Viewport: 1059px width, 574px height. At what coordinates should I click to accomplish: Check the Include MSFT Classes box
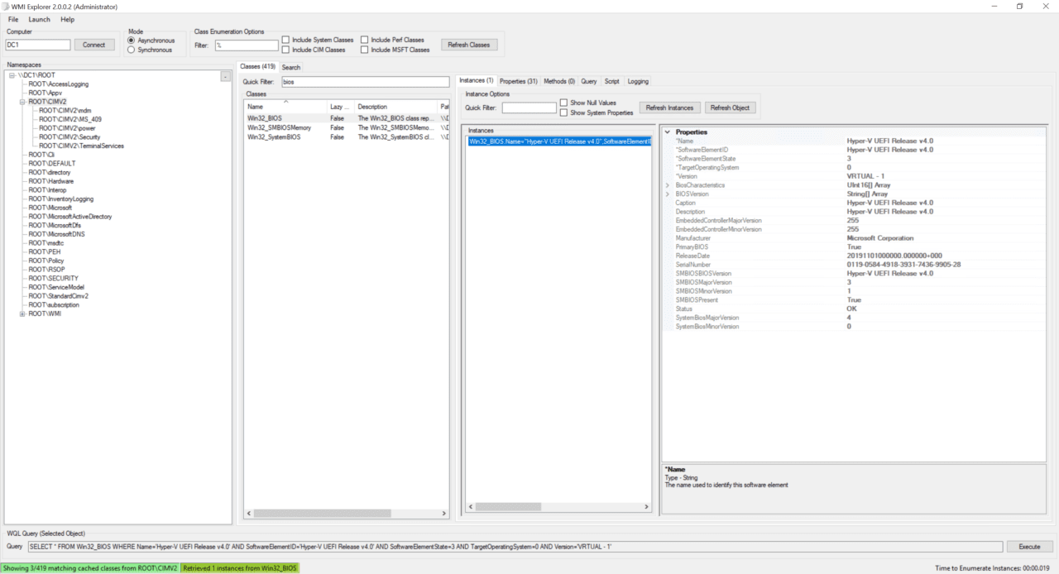(363, 49)
